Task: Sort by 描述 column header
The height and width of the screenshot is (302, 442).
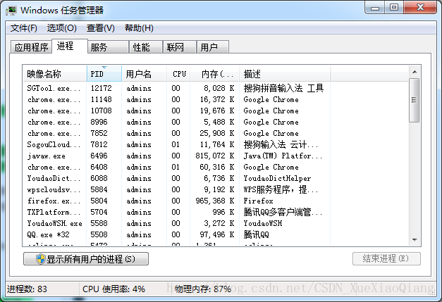Action: [285, 74]
